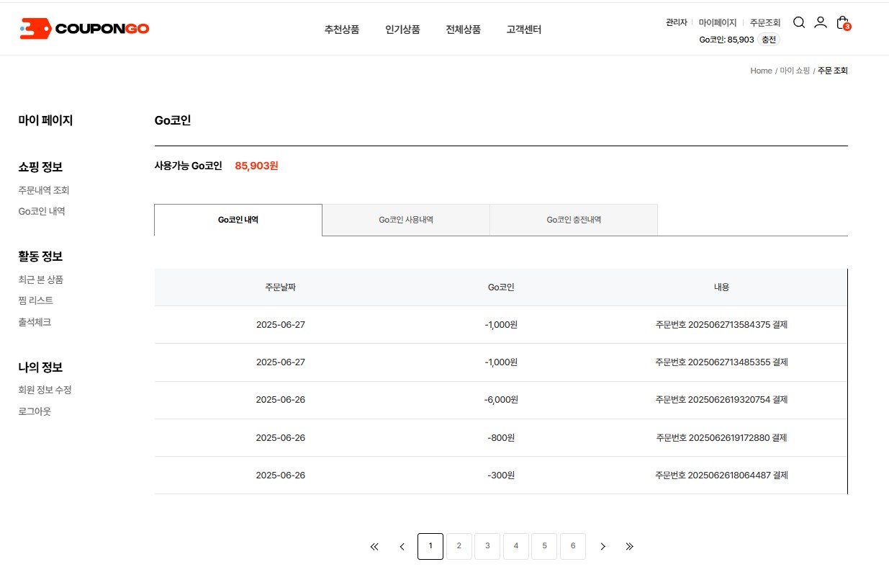Open the 마이페이지 header link
Image resolution: width=889 pixels, height=567 pixels.
(718, 22)
